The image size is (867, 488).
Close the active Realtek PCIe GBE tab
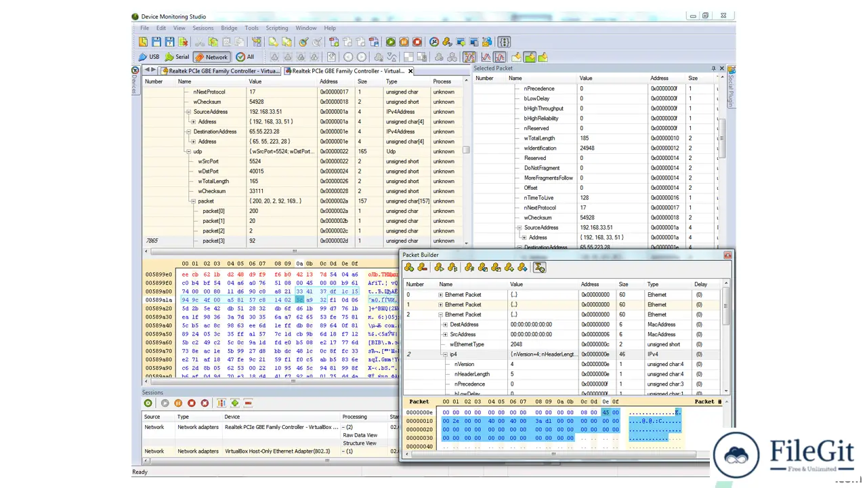[410, 70]
